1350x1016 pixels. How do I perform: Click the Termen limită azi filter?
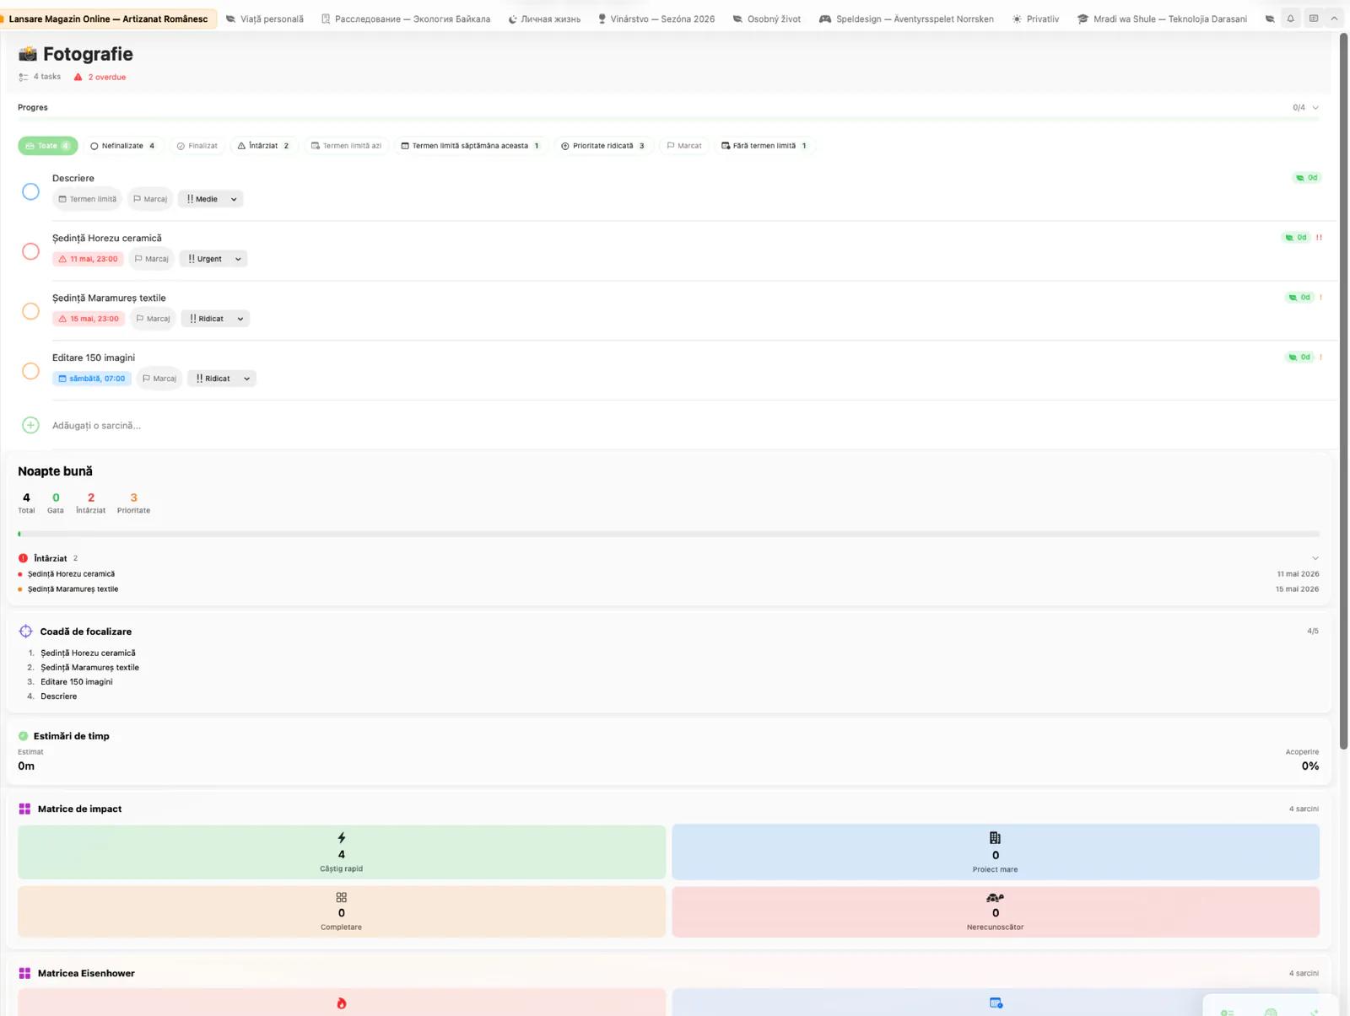point(346,146)
